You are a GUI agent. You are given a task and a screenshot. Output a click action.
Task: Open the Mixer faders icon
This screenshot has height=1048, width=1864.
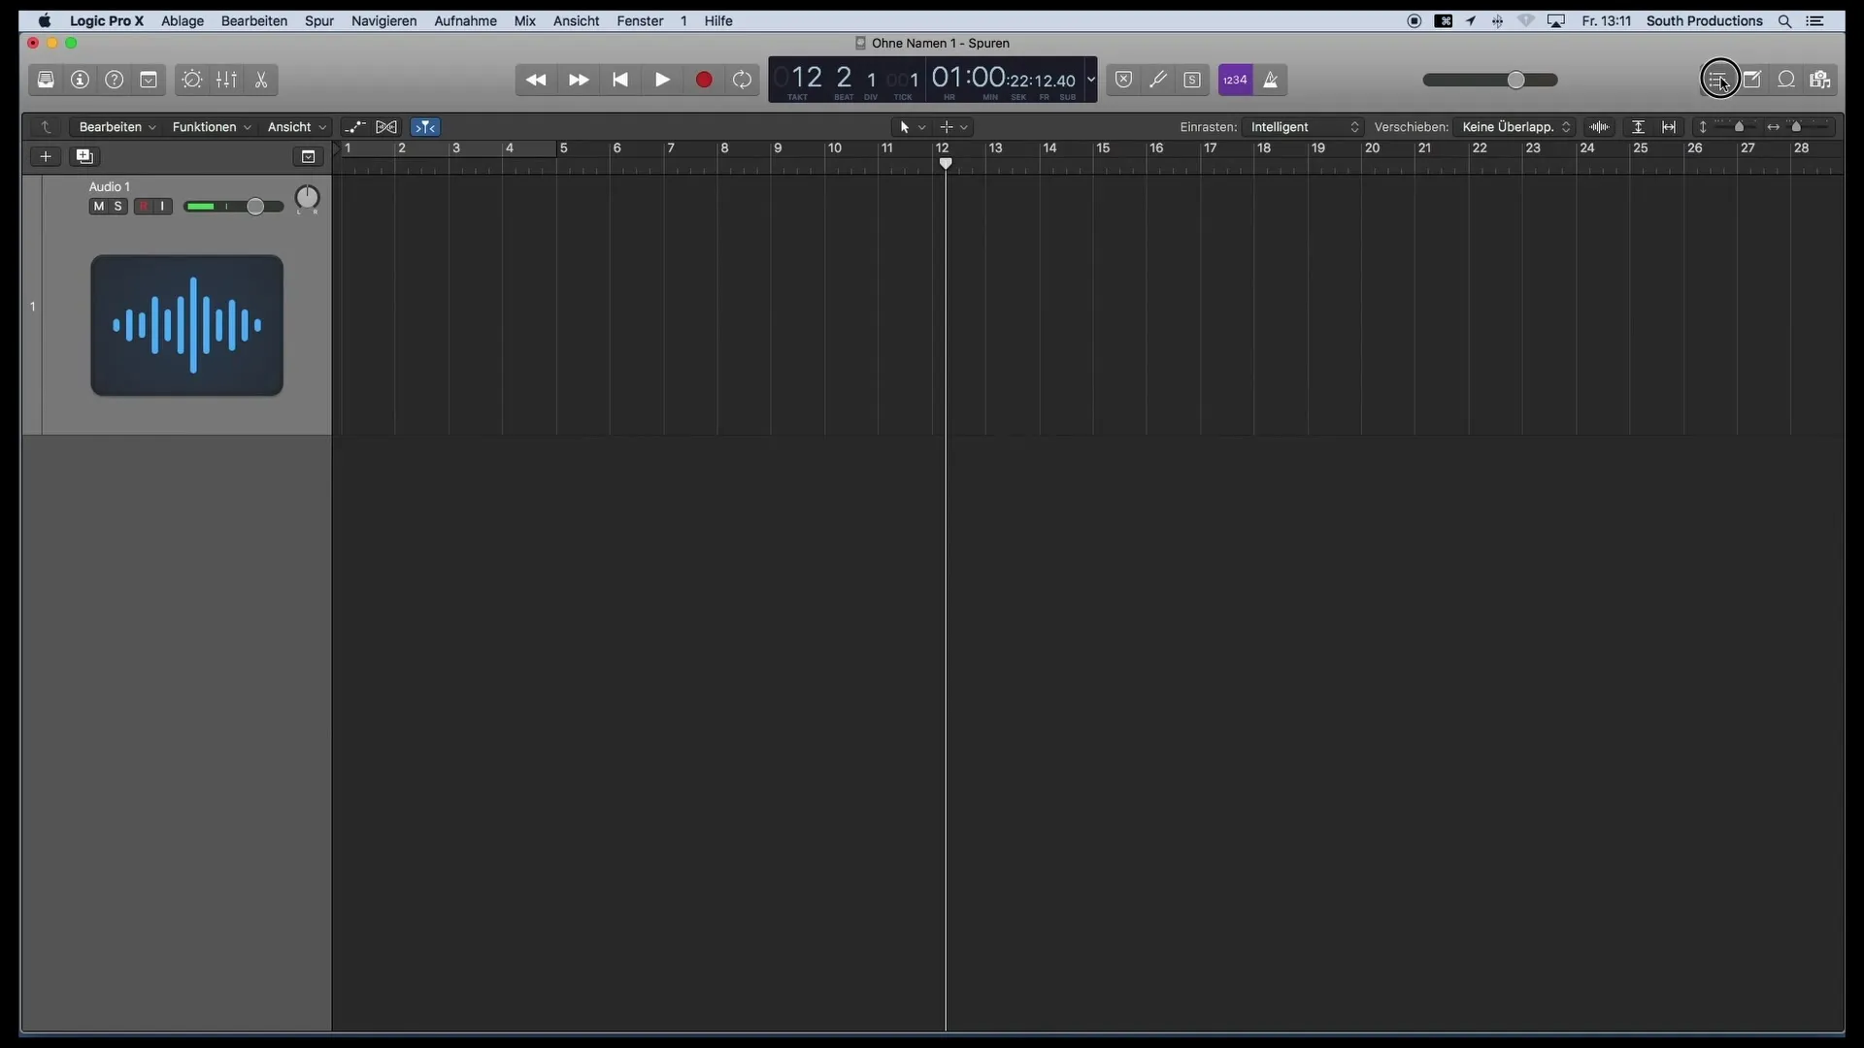pyautogui.click(x=226, y=80)
